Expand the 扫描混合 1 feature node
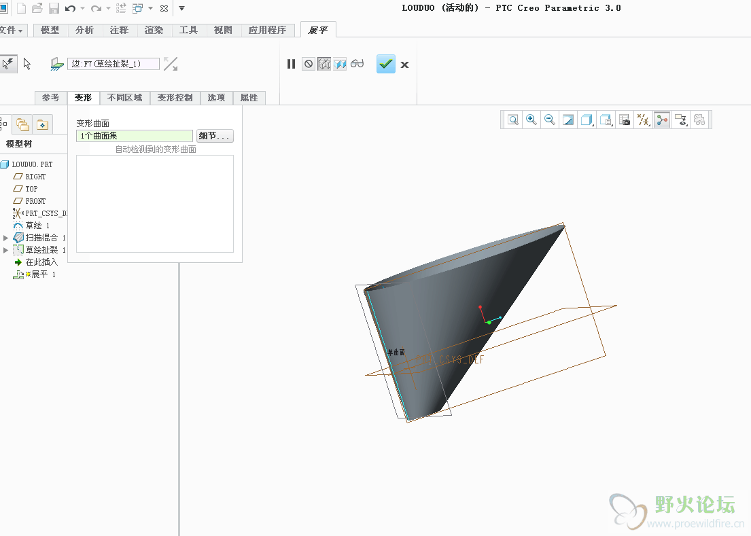Screen dimensions: 751x536 (5, 238)
